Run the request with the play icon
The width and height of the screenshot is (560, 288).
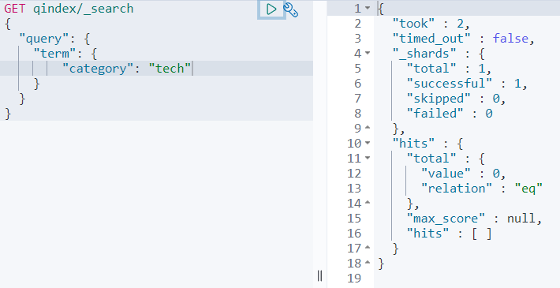271,9
